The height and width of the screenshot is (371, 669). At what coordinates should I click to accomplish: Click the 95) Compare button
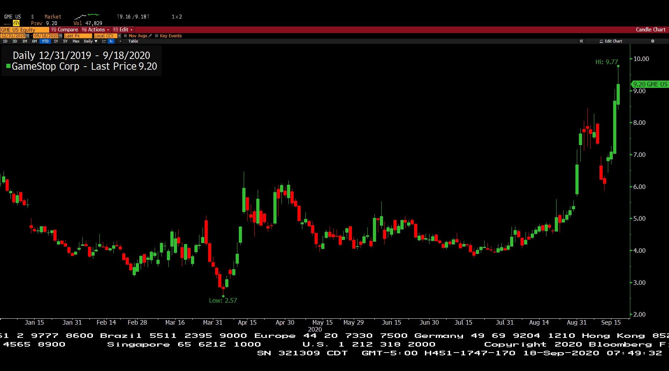pos(65,30)
